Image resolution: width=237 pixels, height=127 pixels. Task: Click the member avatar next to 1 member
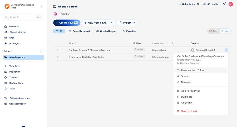click(55, 14)
